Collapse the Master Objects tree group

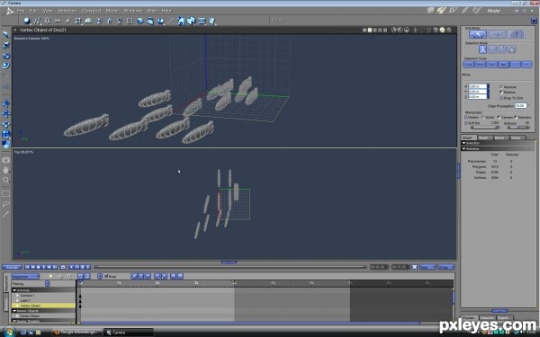click(14, 311)
